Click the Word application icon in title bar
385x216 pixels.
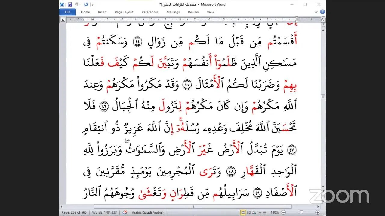pyautogui.click(x=62, y=4)
